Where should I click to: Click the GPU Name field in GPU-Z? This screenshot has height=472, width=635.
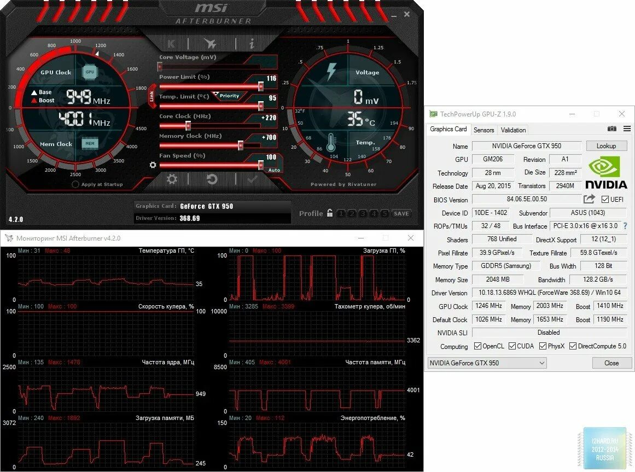coord(527,145)
